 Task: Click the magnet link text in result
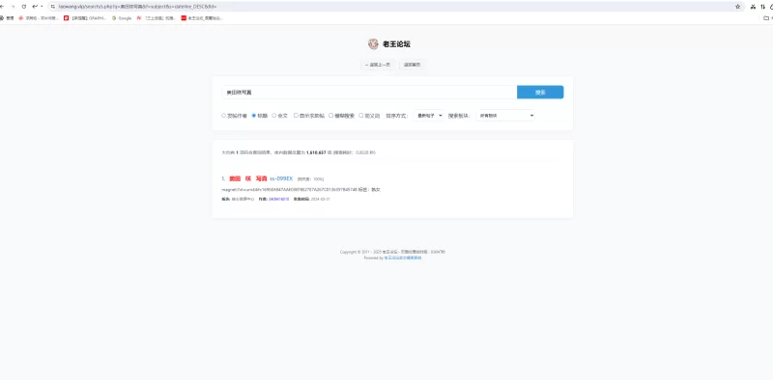tap(289, 189)
